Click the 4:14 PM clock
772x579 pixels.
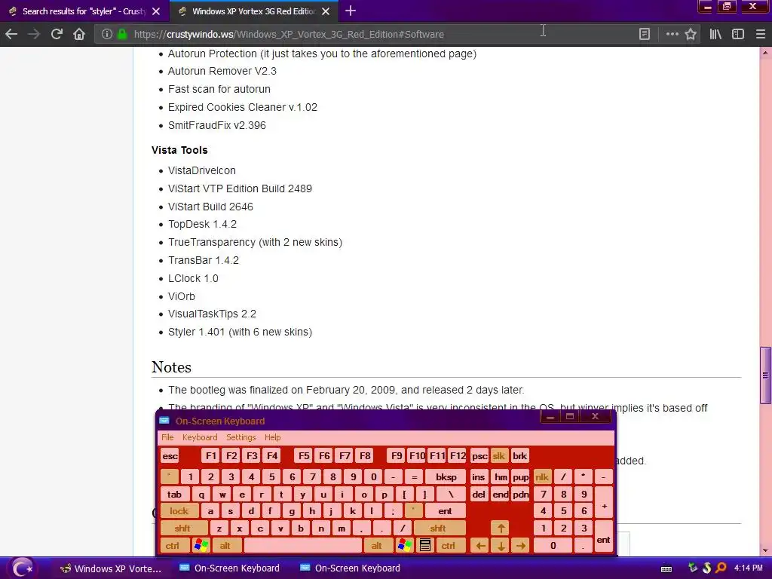coord(749,568)
